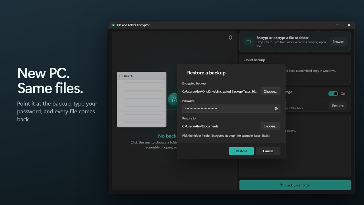This screenshot has width=364, height=205.
Task: Turn off the On toggle switch
Action: pos(333,94)
